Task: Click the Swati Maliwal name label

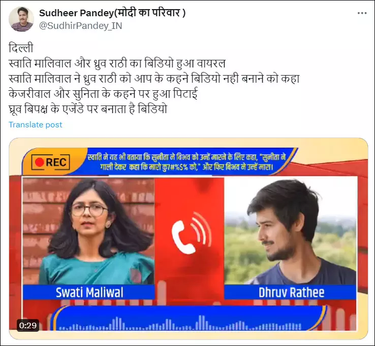Action: (89, 292)
